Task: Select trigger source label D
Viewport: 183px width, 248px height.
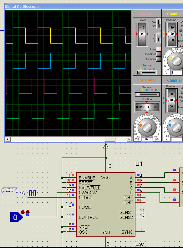Action: point(154,69)
